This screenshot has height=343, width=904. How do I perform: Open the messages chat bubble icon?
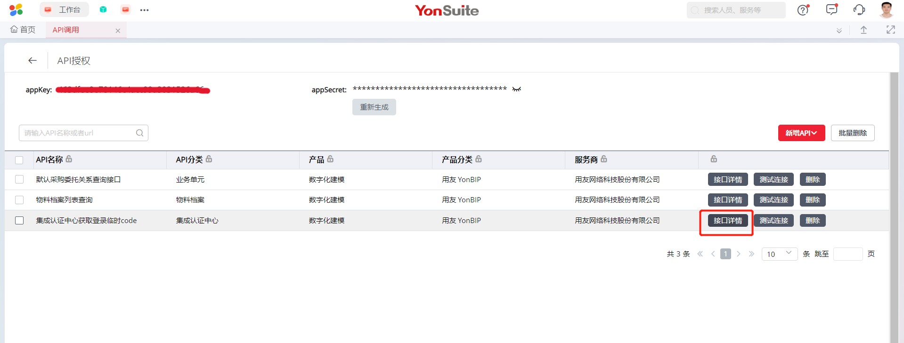(832, 9)
